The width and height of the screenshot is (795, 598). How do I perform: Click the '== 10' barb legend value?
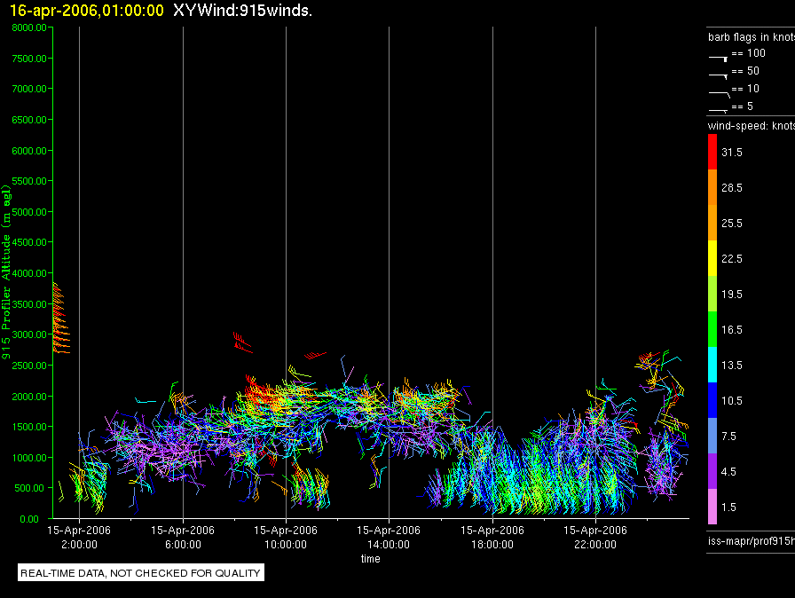click(745, 89)
